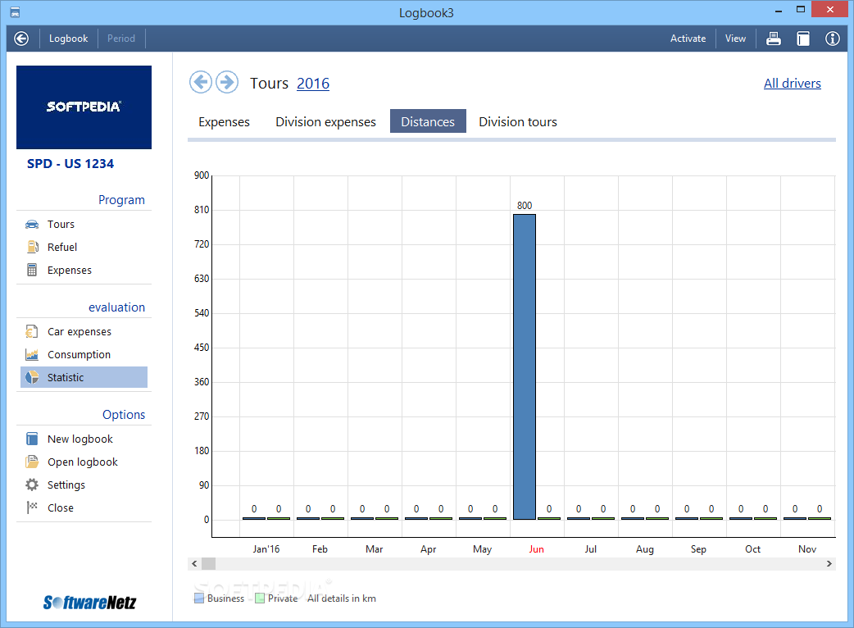Maximize the Logbook3 window
The height and width of the screenshot is (628, 854).
point(801,10)
